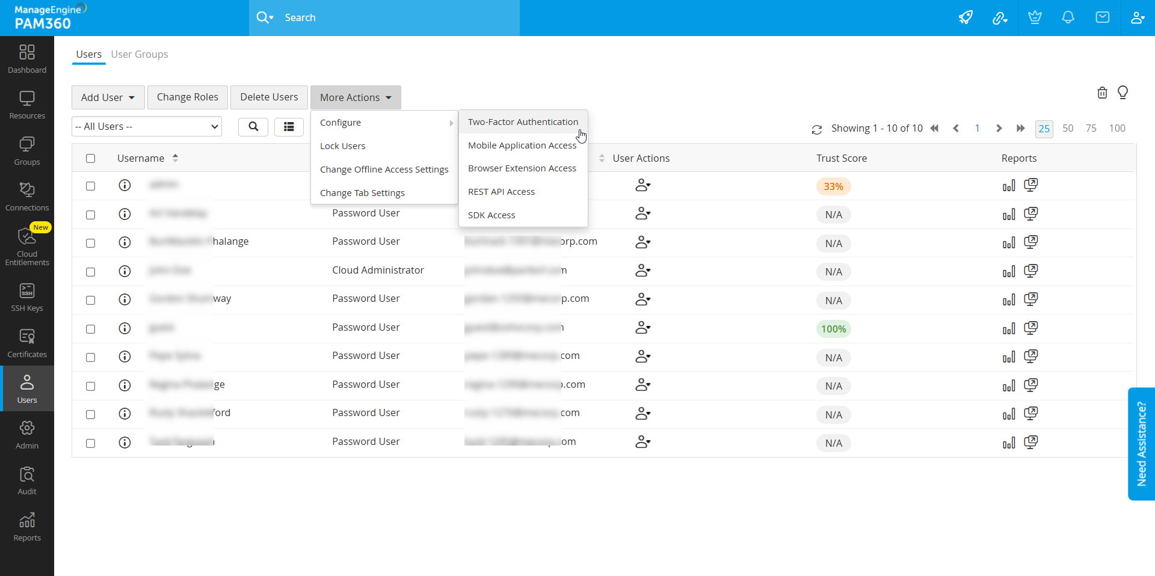The width and height of the screenshot is (1155, 576).
Task: Open the SSH Keys sidebar section
Action: pos(27,298)
